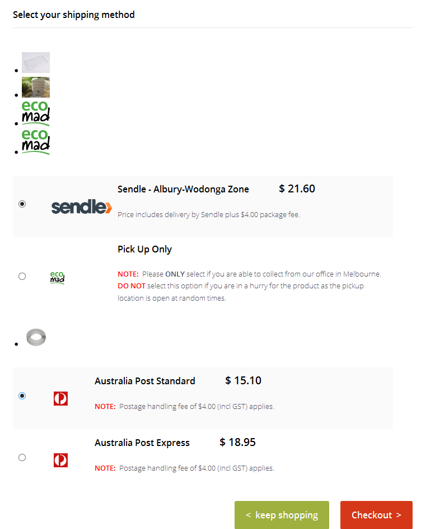Click the Australia Post Standard logo
Viewport: 421px width, 529px height.
pyautogui.click(x=60, y=399)
